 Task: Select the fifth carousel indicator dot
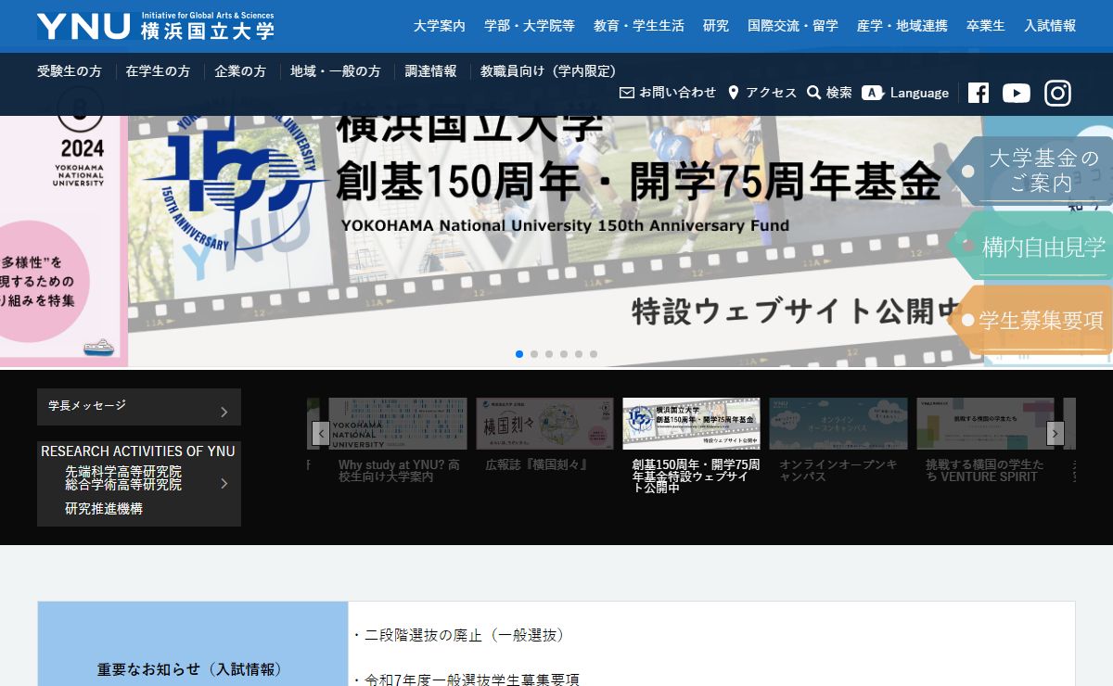pyautogui.click(x=579, y=354)
